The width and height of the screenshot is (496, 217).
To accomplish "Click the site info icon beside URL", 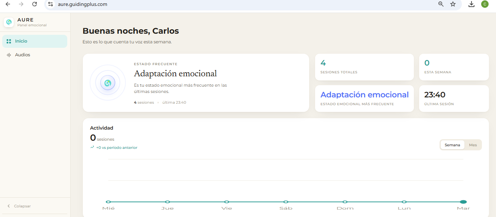I will click(51, 4).
